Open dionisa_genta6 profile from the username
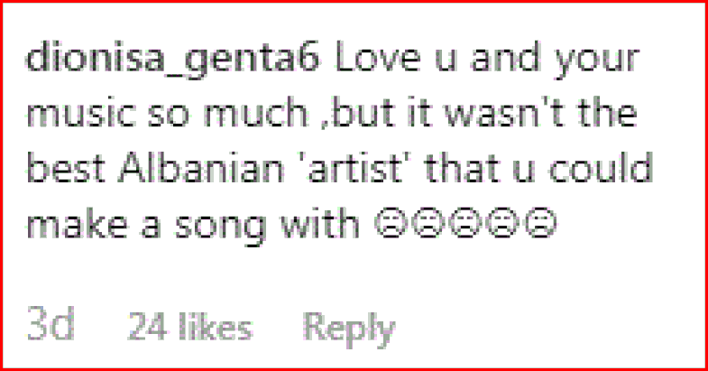 (173, 60)
